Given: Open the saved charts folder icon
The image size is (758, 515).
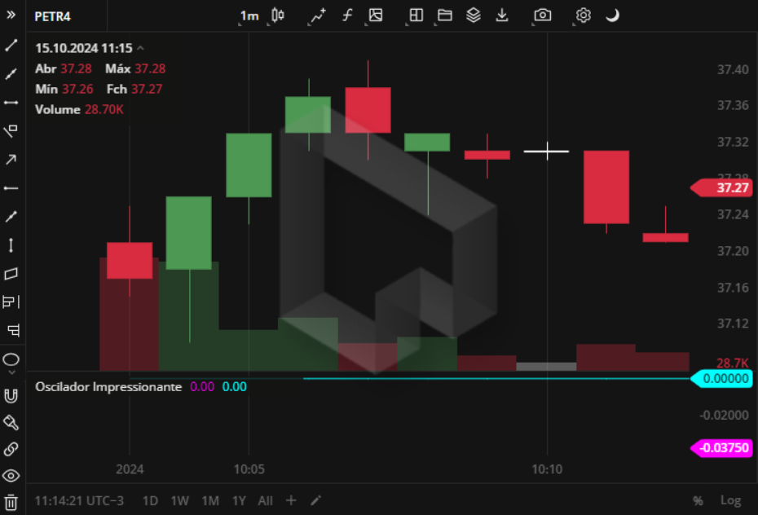Looking at the screenshot, I should coord(445,15).
